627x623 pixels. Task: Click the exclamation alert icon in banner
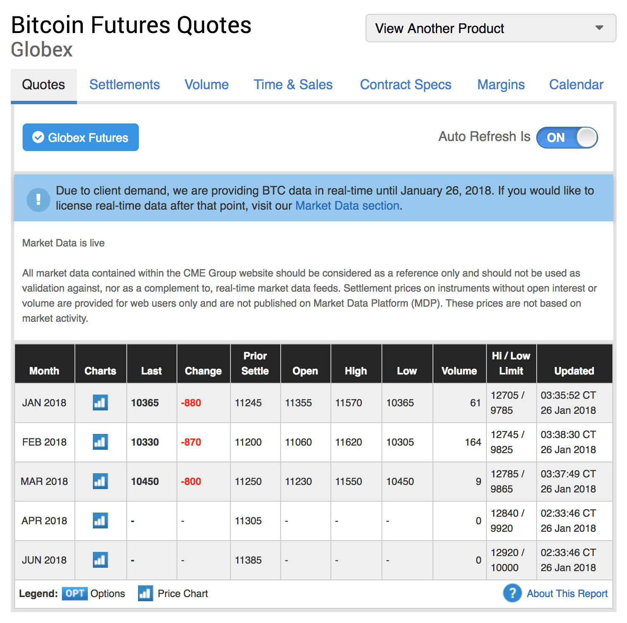tap(38, 200)
